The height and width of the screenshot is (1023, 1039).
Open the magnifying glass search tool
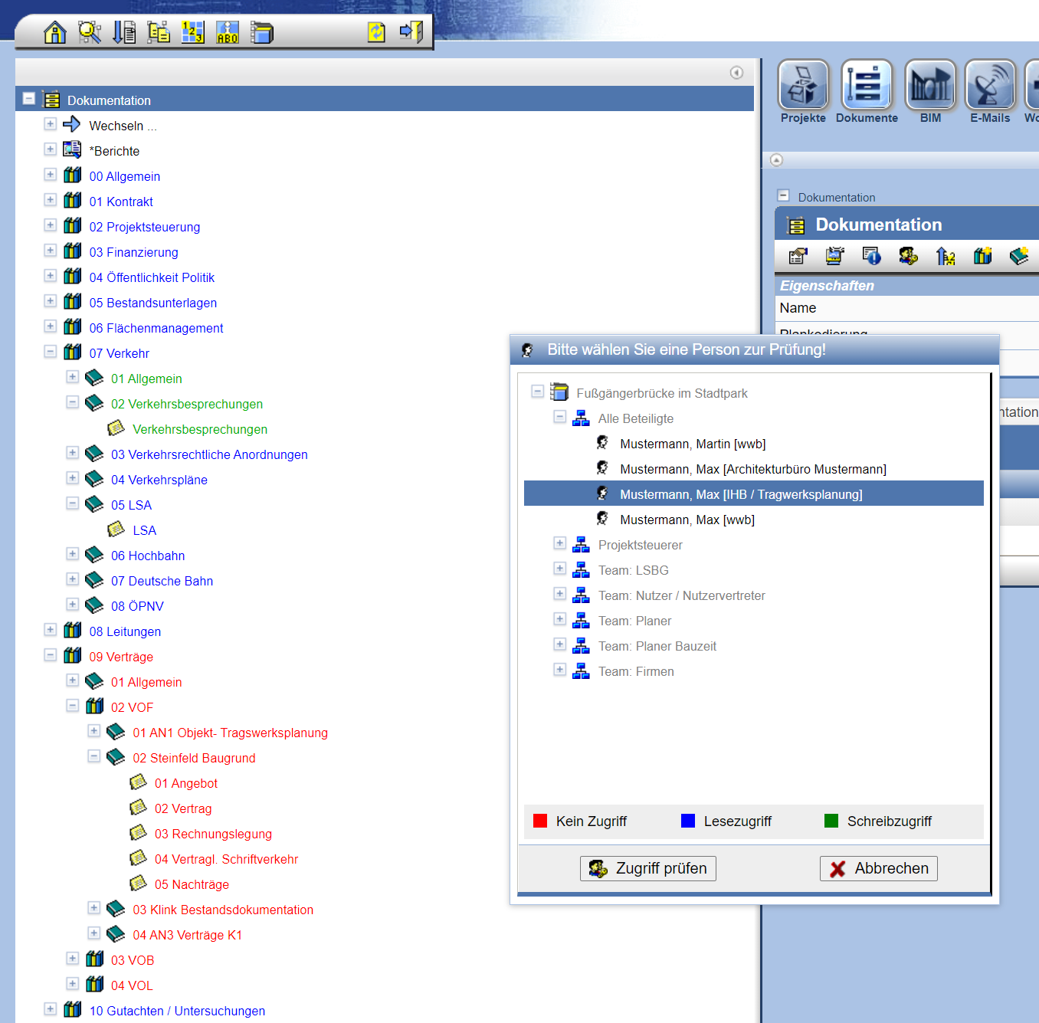pyautogui.click(x=90, y=32)
